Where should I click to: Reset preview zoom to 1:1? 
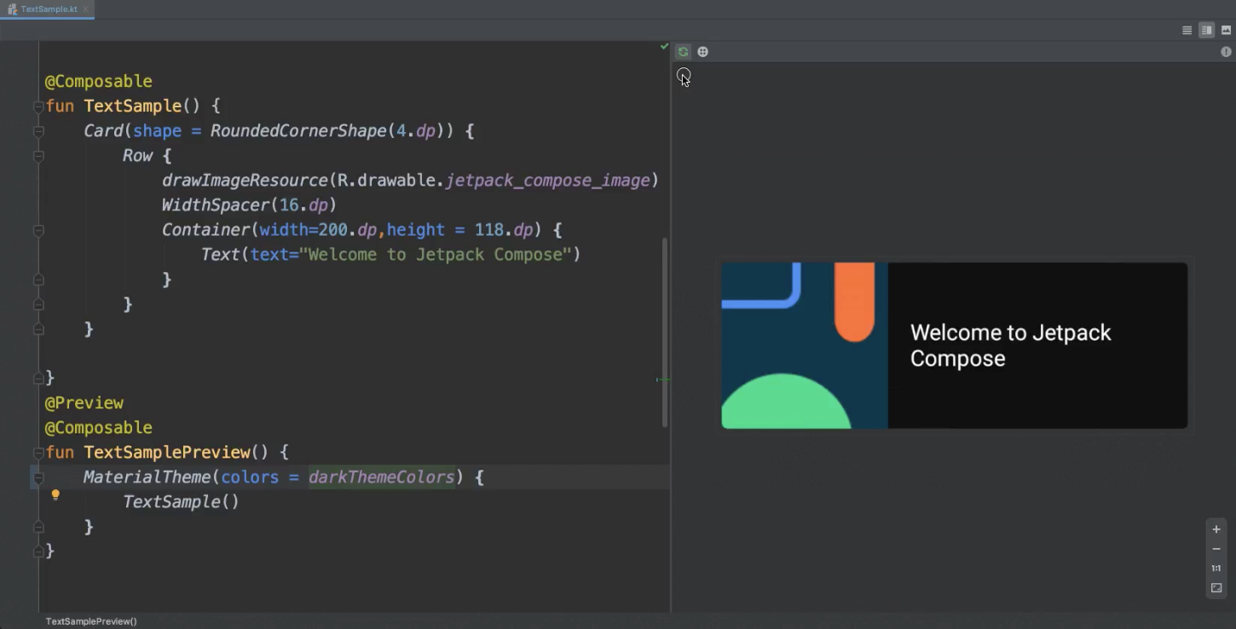[x=1216, y=568]
